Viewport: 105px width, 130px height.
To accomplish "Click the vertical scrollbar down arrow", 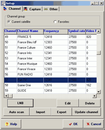I will pos(99,92).
